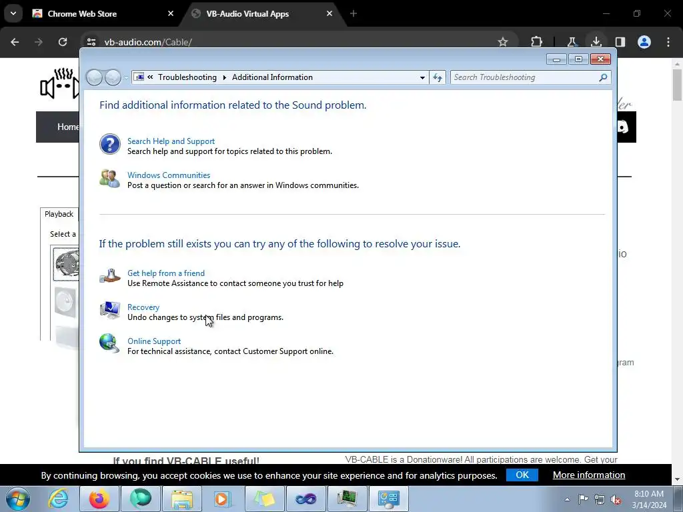Open the Windows Start button

pyautogui.click(x=18, y=499)
